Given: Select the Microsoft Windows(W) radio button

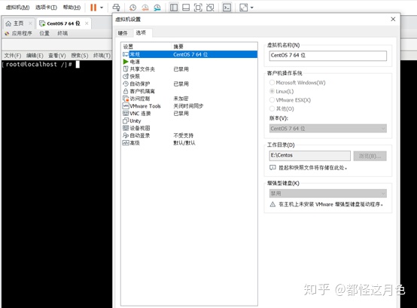Looking at the screenshot, I should (x=272, y=82).
